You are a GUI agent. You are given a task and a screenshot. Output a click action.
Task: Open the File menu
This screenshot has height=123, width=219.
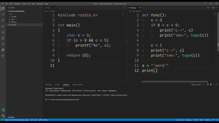(7, 4)
